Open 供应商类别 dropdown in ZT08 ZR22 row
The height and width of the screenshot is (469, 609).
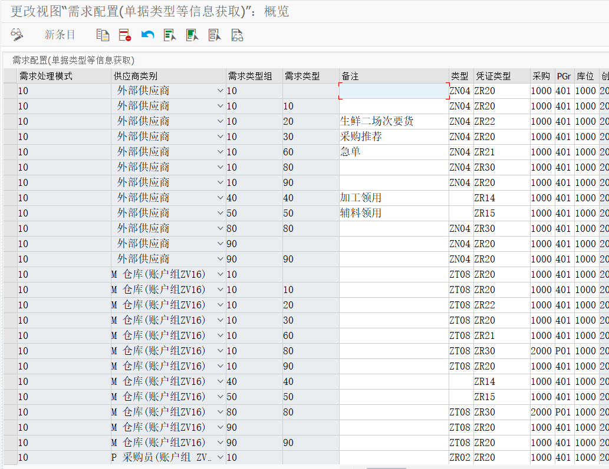click(x=220, y=305)
